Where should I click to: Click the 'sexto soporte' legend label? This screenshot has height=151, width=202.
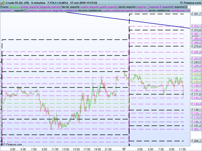127,7
